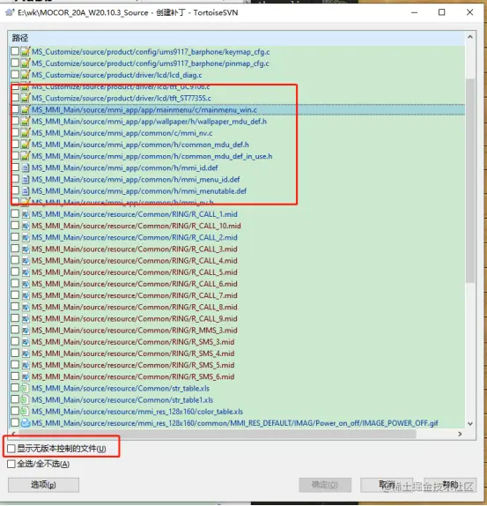The height and width of the screenshot is (506, 487).
Task: Select checkbox for R_SMS_4.mid
Action: pyautogui.click(x=15, y=353)
